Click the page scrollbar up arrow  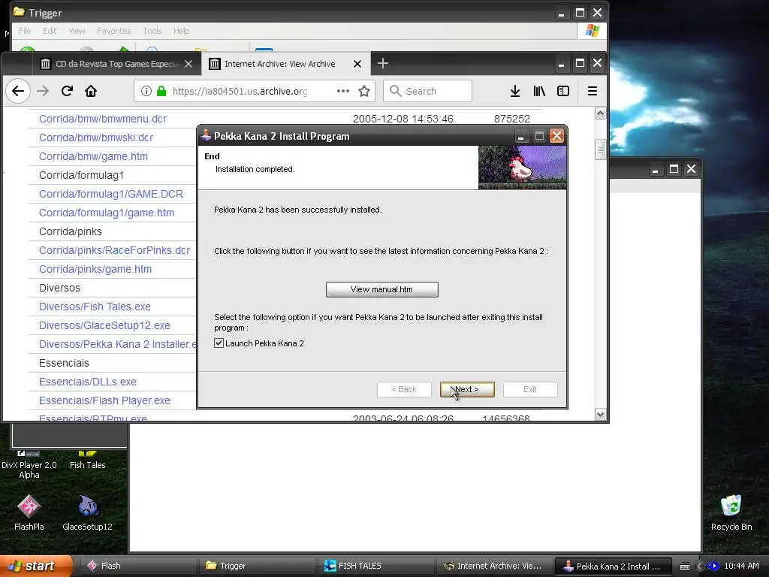point(600,114)
